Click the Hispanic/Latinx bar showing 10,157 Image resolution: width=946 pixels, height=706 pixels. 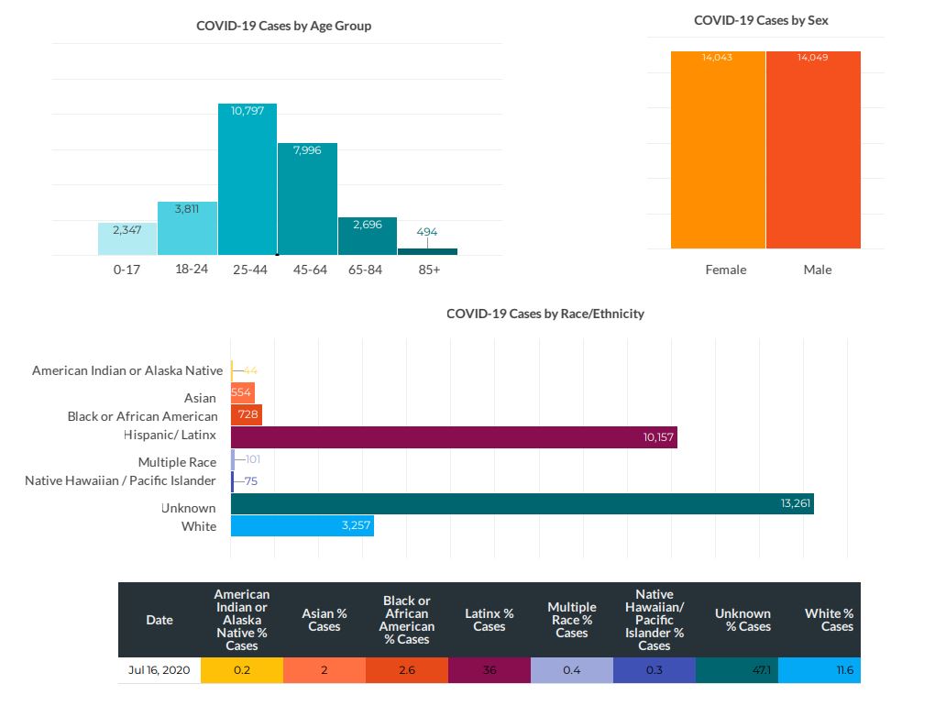pos(454,437)
